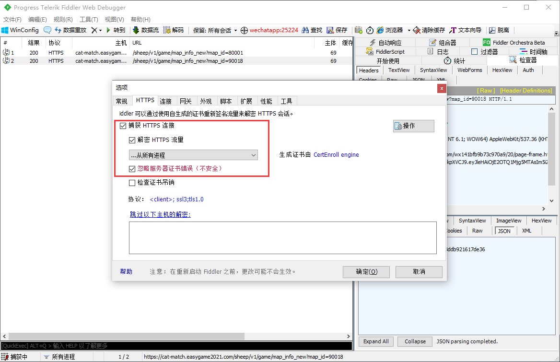The width and height of the screenshot is (560, 362).
Task: Open the 检查器 inspectors tab
Action: click(523, 60)
